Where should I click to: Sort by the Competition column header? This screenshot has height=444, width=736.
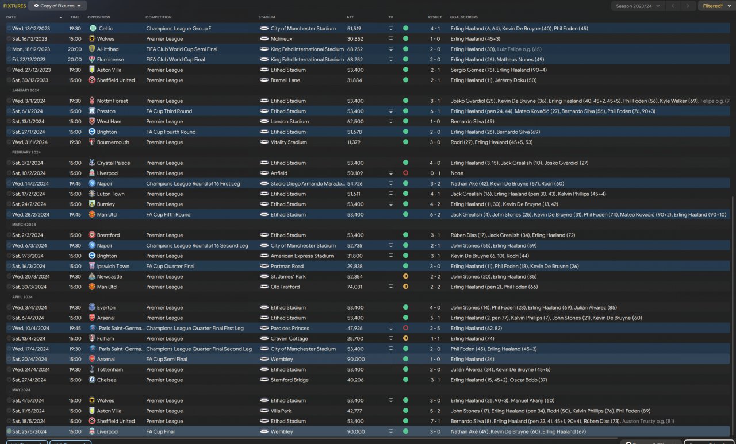click(159, 17)
